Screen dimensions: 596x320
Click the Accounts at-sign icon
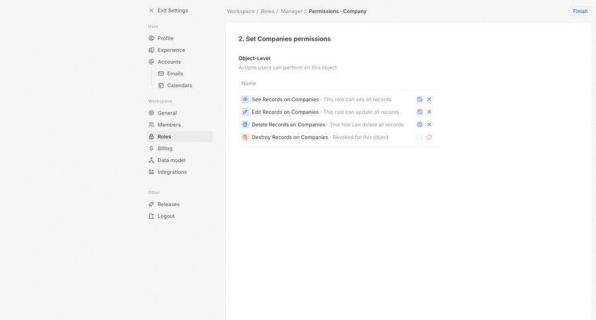[151, 61]
